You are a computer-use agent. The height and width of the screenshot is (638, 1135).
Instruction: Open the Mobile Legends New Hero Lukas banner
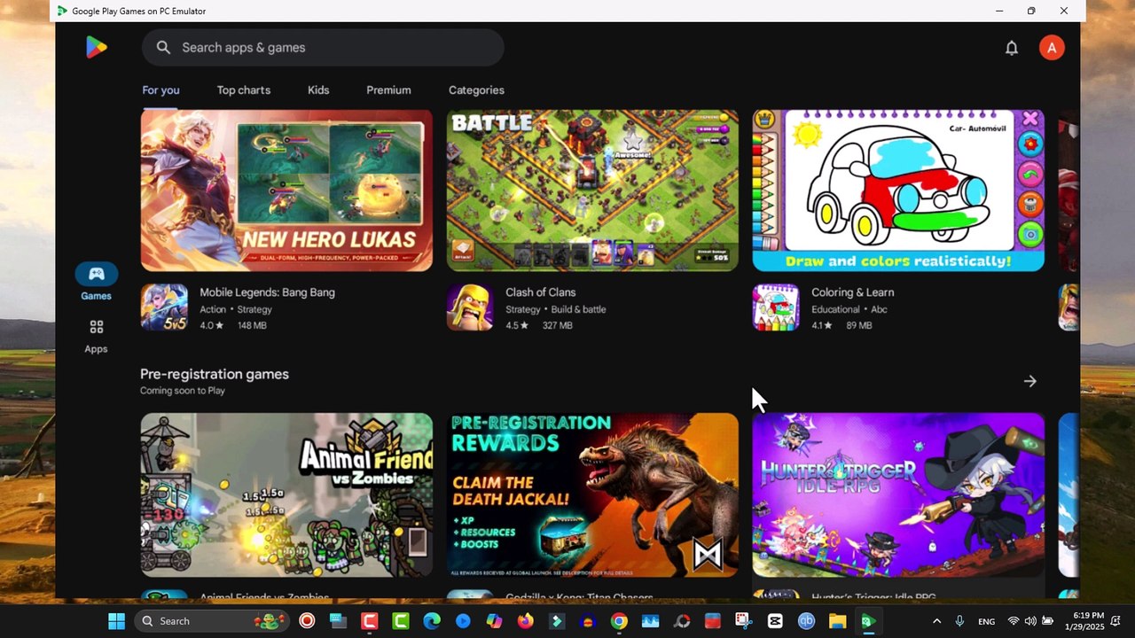(286, 191)
